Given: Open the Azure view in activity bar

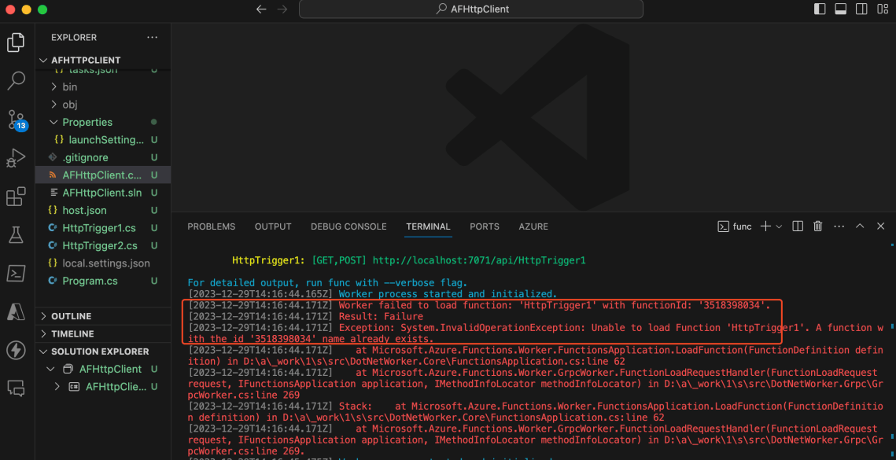Looking at the screenshot, I should click(16, 311).
